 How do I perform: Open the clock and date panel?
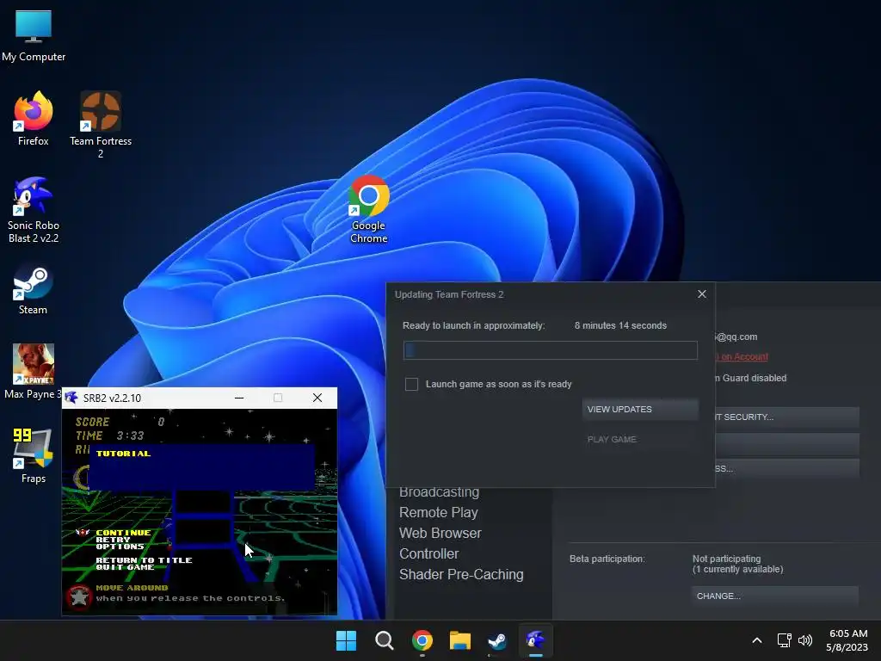[x=847, y=640]
